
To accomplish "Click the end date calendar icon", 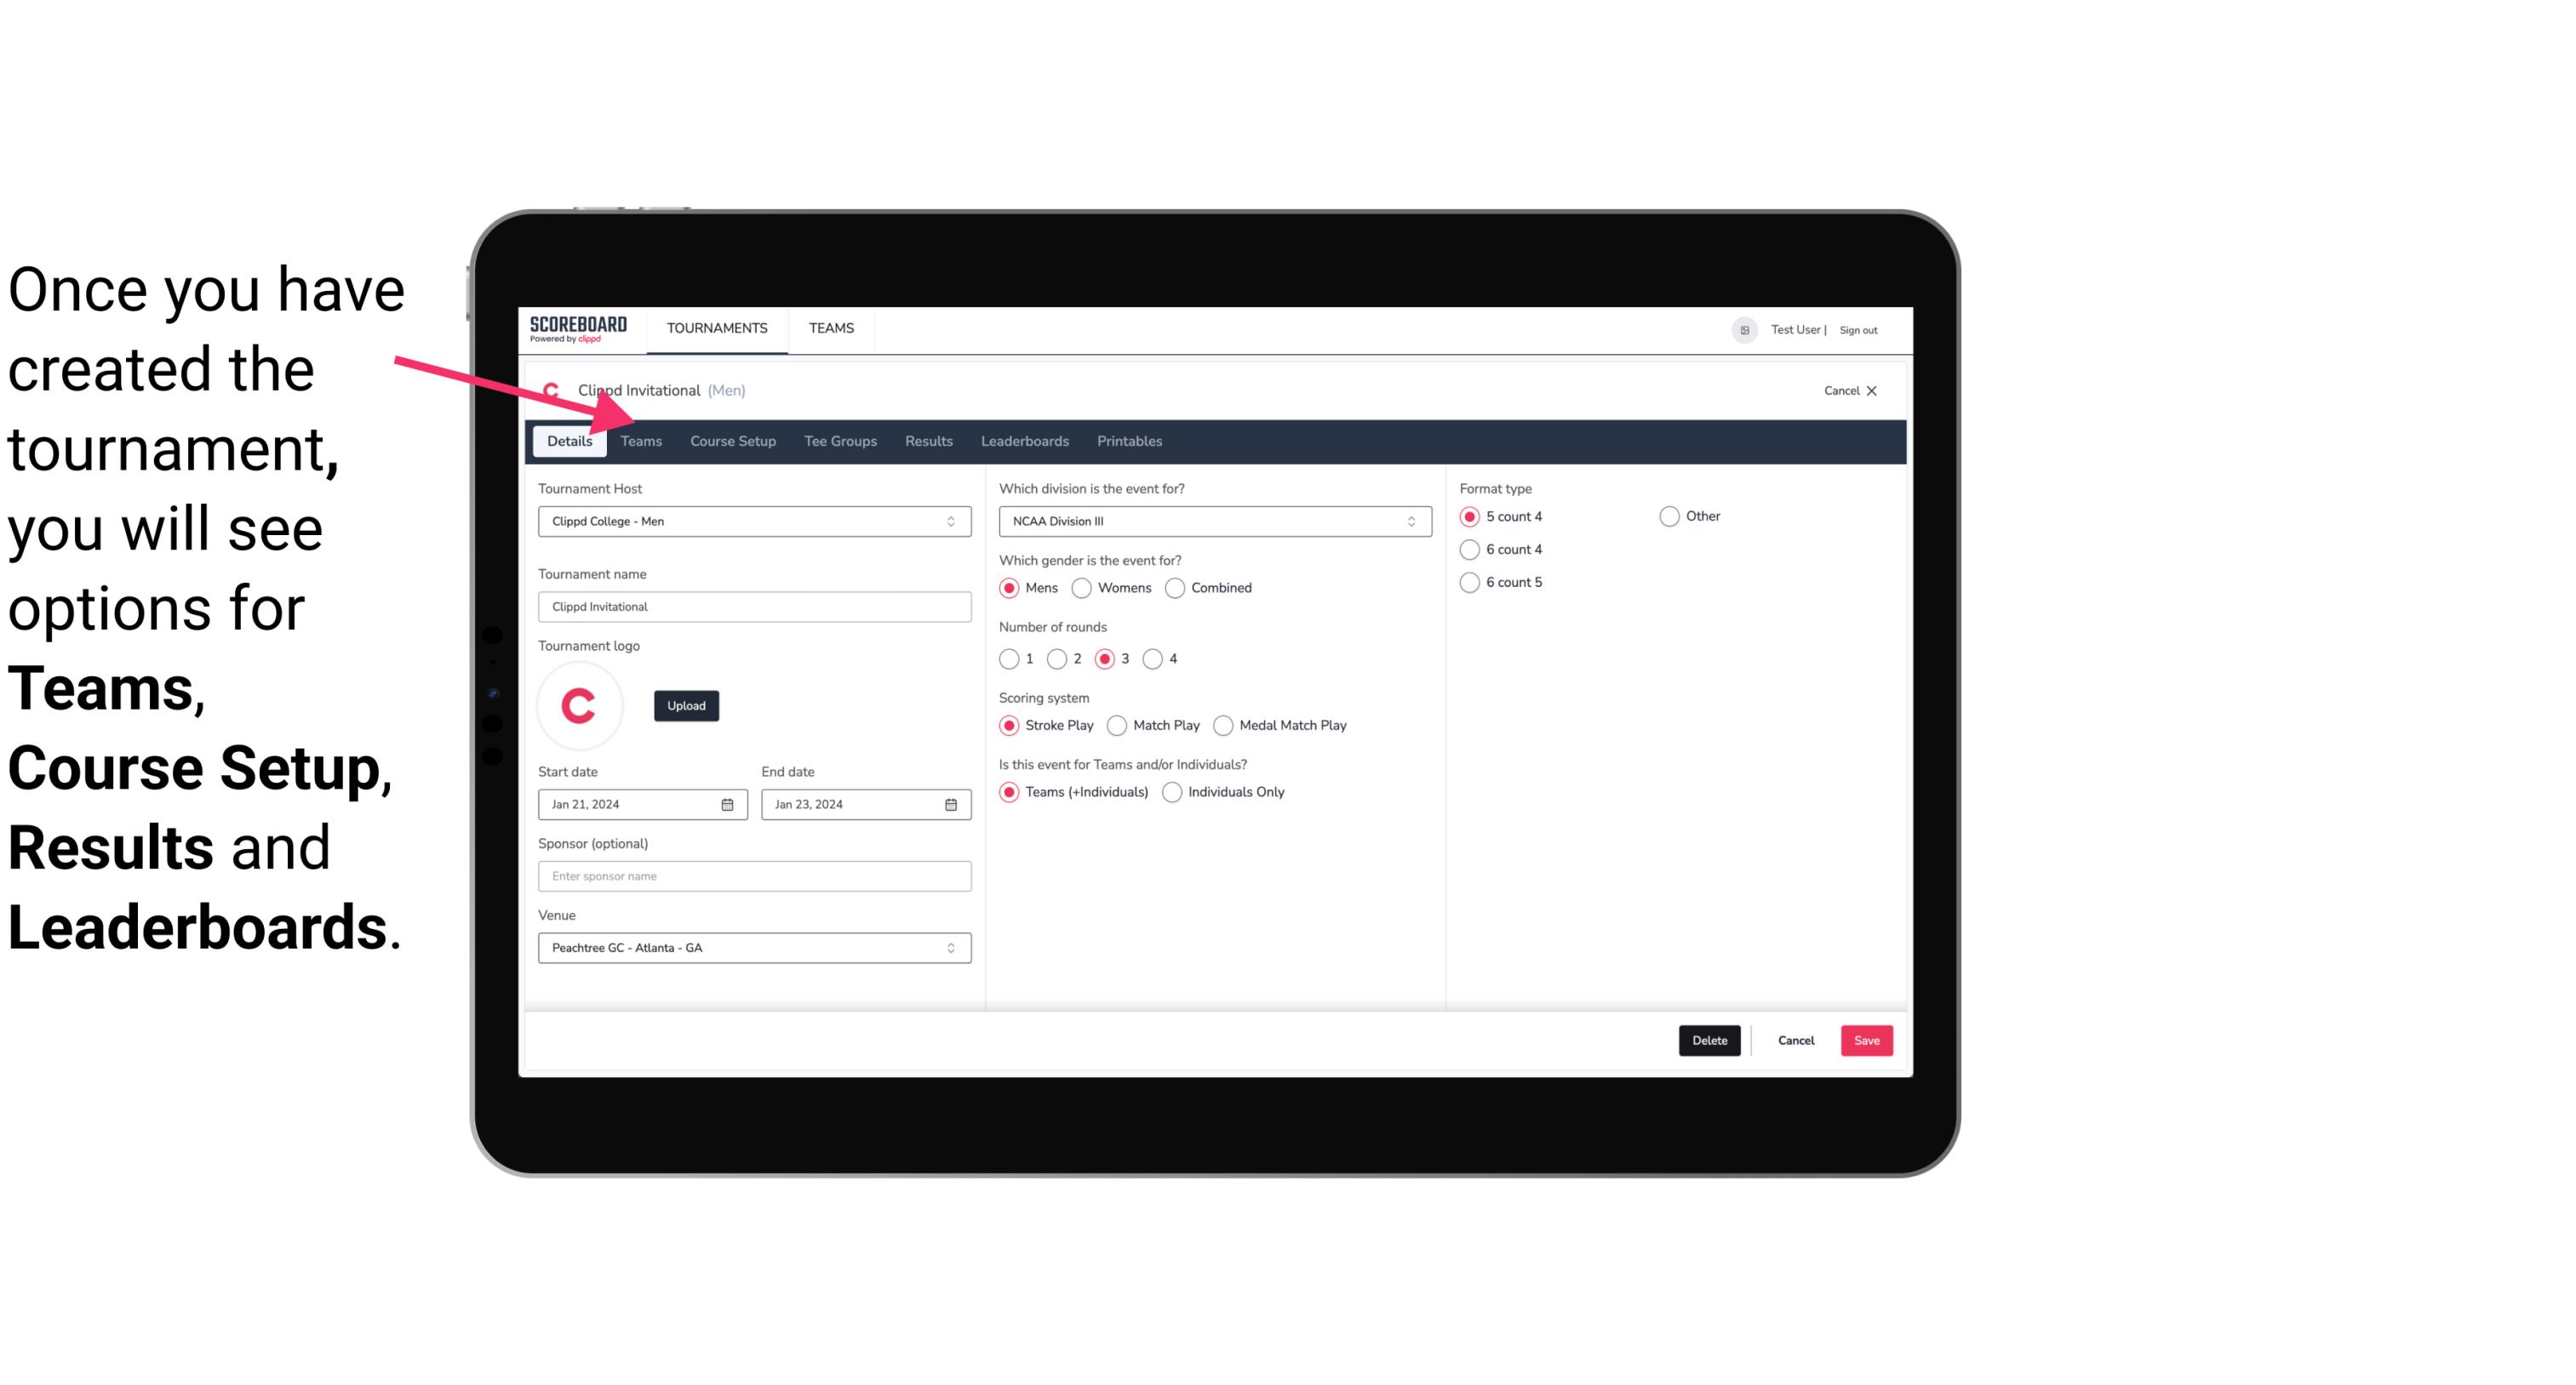I will tap(952, 805).
